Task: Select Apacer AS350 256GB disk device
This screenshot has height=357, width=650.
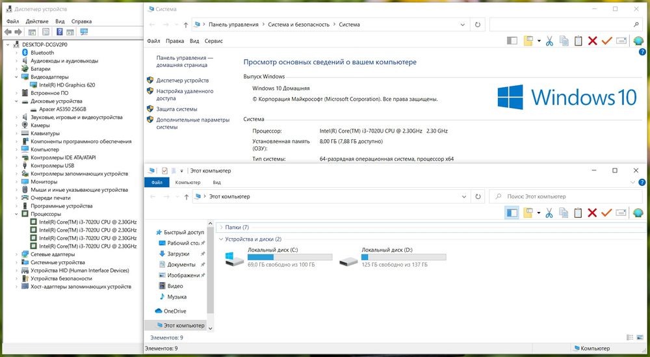Action: pos(62,109)
